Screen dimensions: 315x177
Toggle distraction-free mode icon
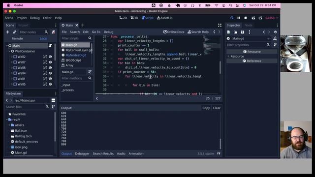[220, 25]
